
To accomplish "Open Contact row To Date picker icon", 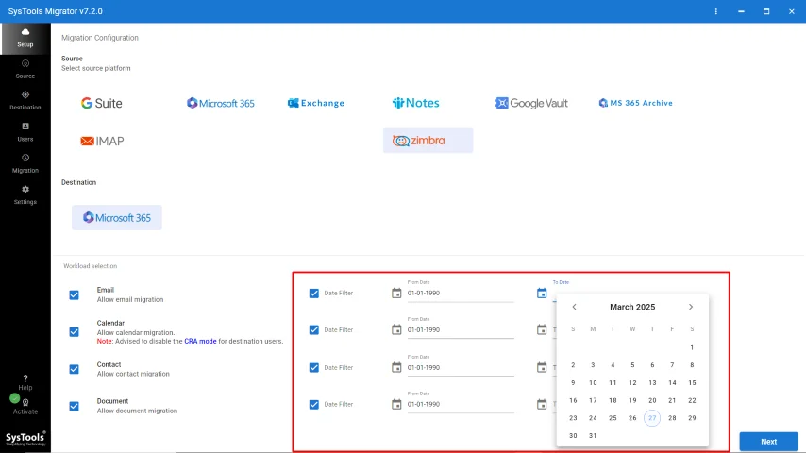I will pyautogui.click(x=542, y=368).
